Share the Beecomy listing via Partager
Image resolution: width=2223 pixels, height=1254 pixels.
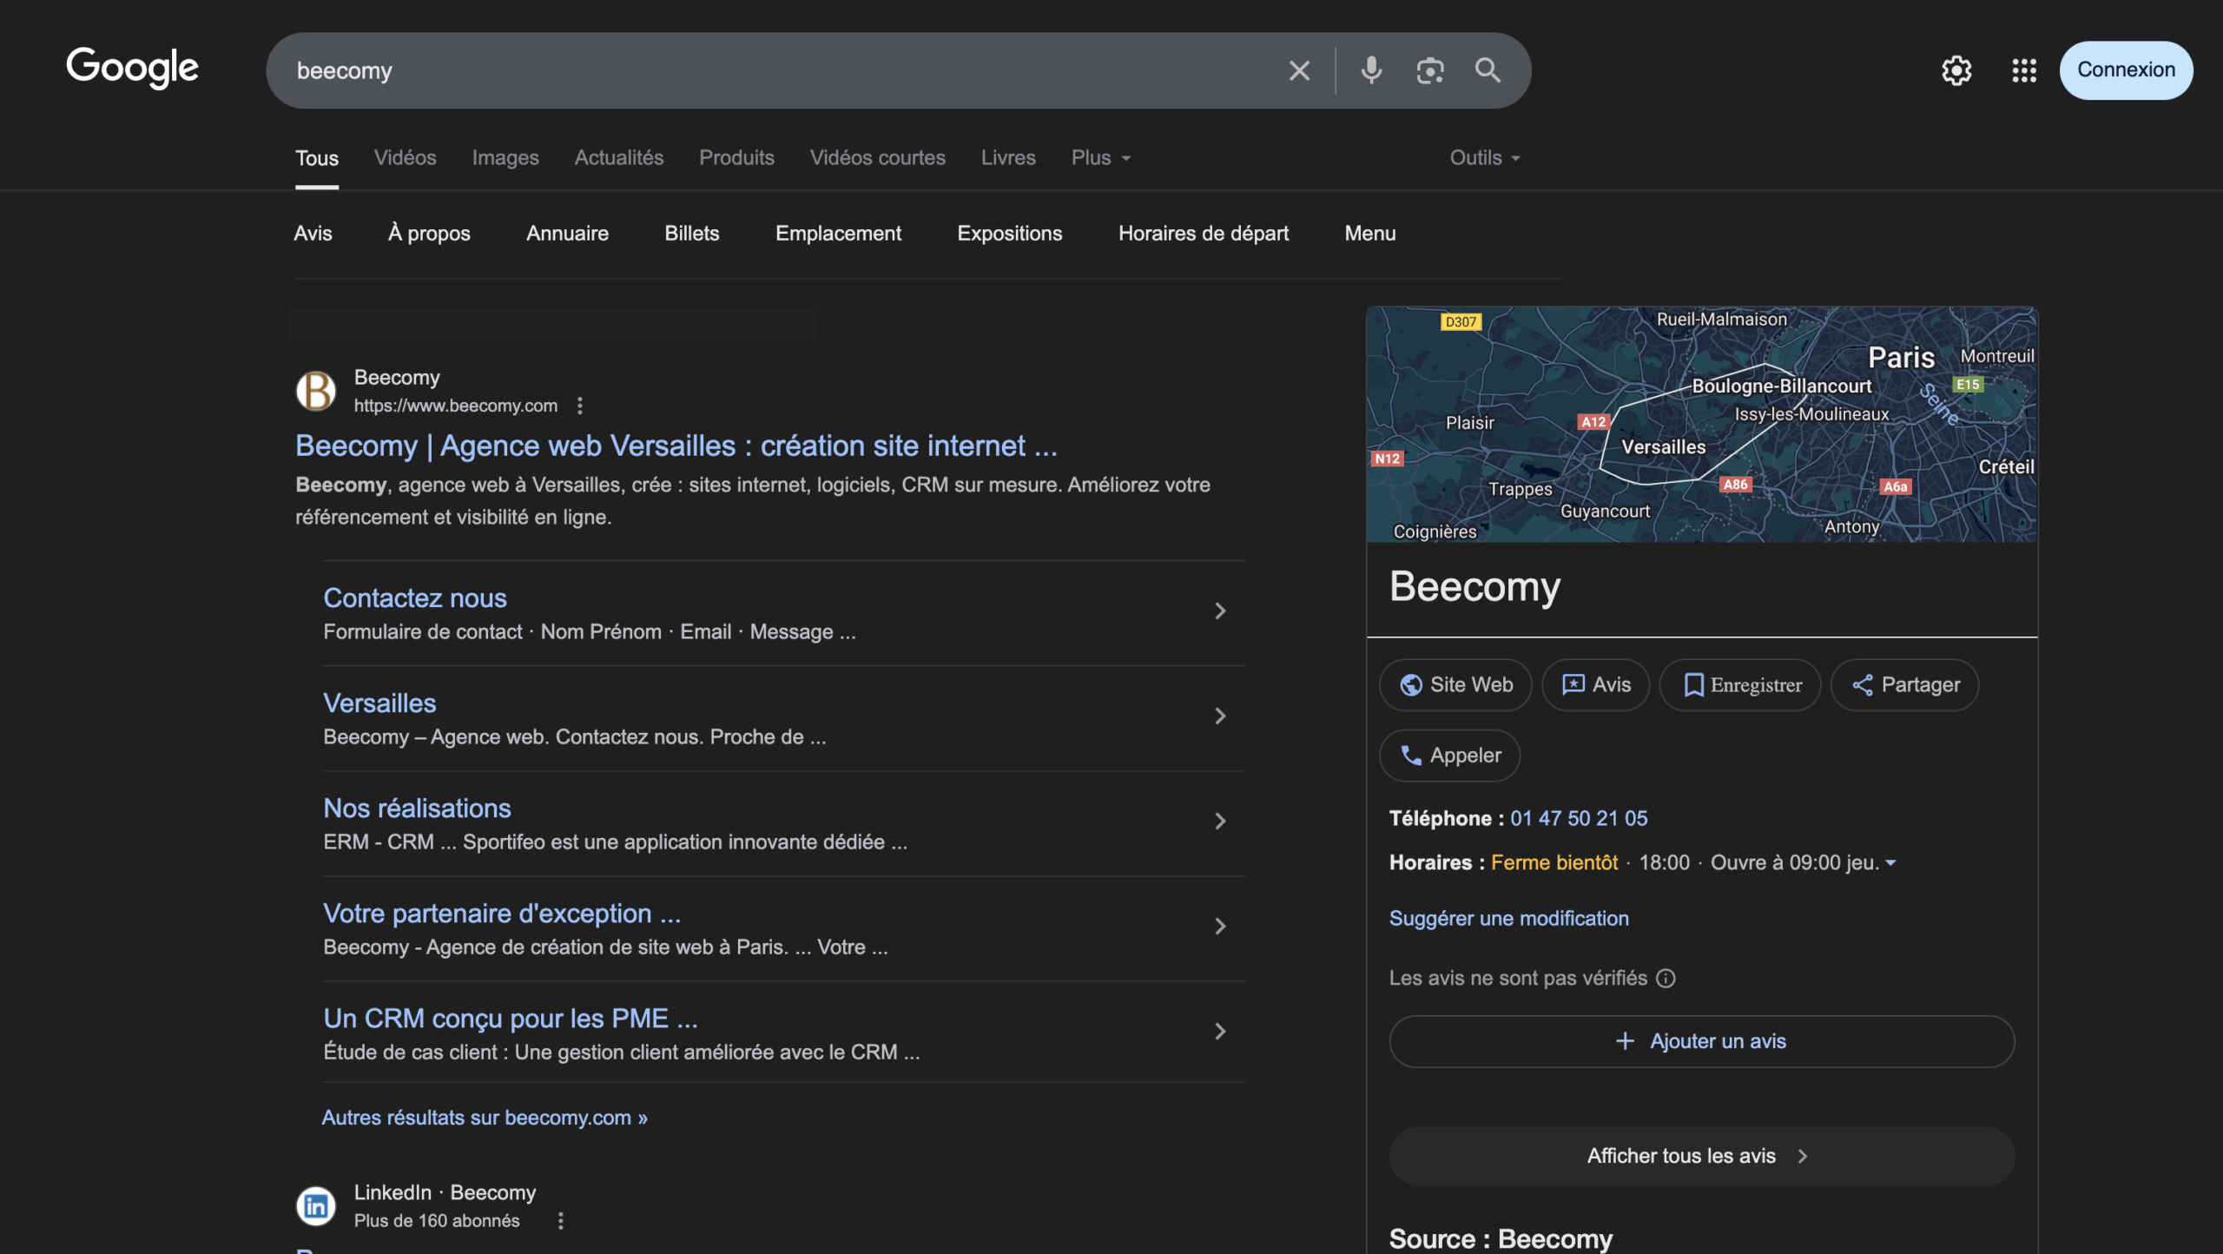click(x=1904, y=684)
